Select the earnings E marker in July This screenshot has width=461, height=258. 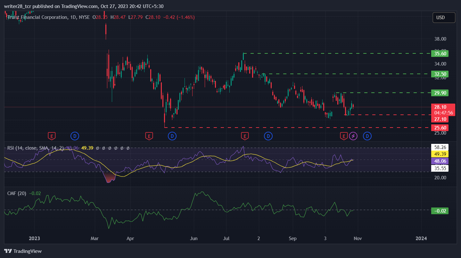[245, 136]
